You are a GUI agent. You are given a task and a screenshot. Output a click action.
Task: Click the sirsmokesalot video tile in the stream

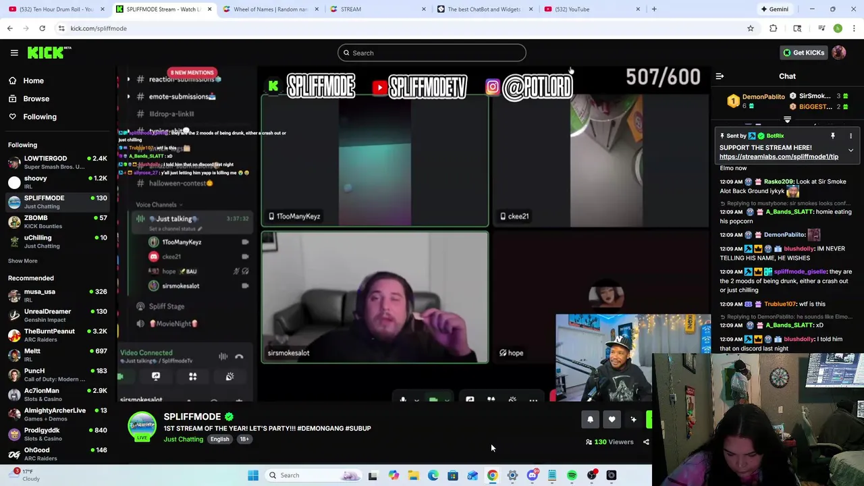tap(375, 297)
